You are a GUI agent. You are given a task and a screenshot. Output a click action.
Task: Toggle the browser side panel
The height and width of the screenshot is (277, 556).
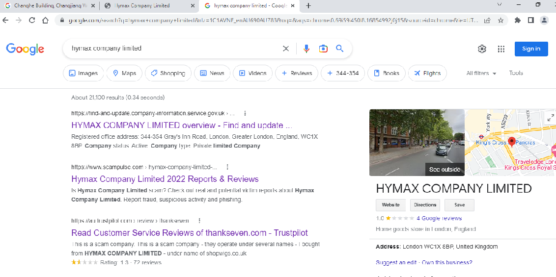tap(530, 20)
